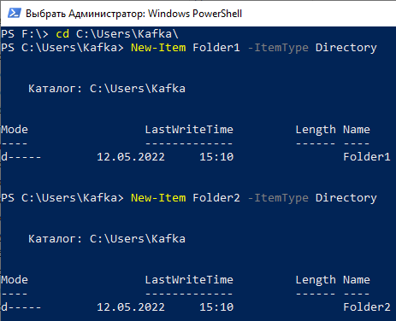Click the first 'Каталог: C:\Users\Kafka' line
This screenshot has width=396, height=321.
click(107, 89)
